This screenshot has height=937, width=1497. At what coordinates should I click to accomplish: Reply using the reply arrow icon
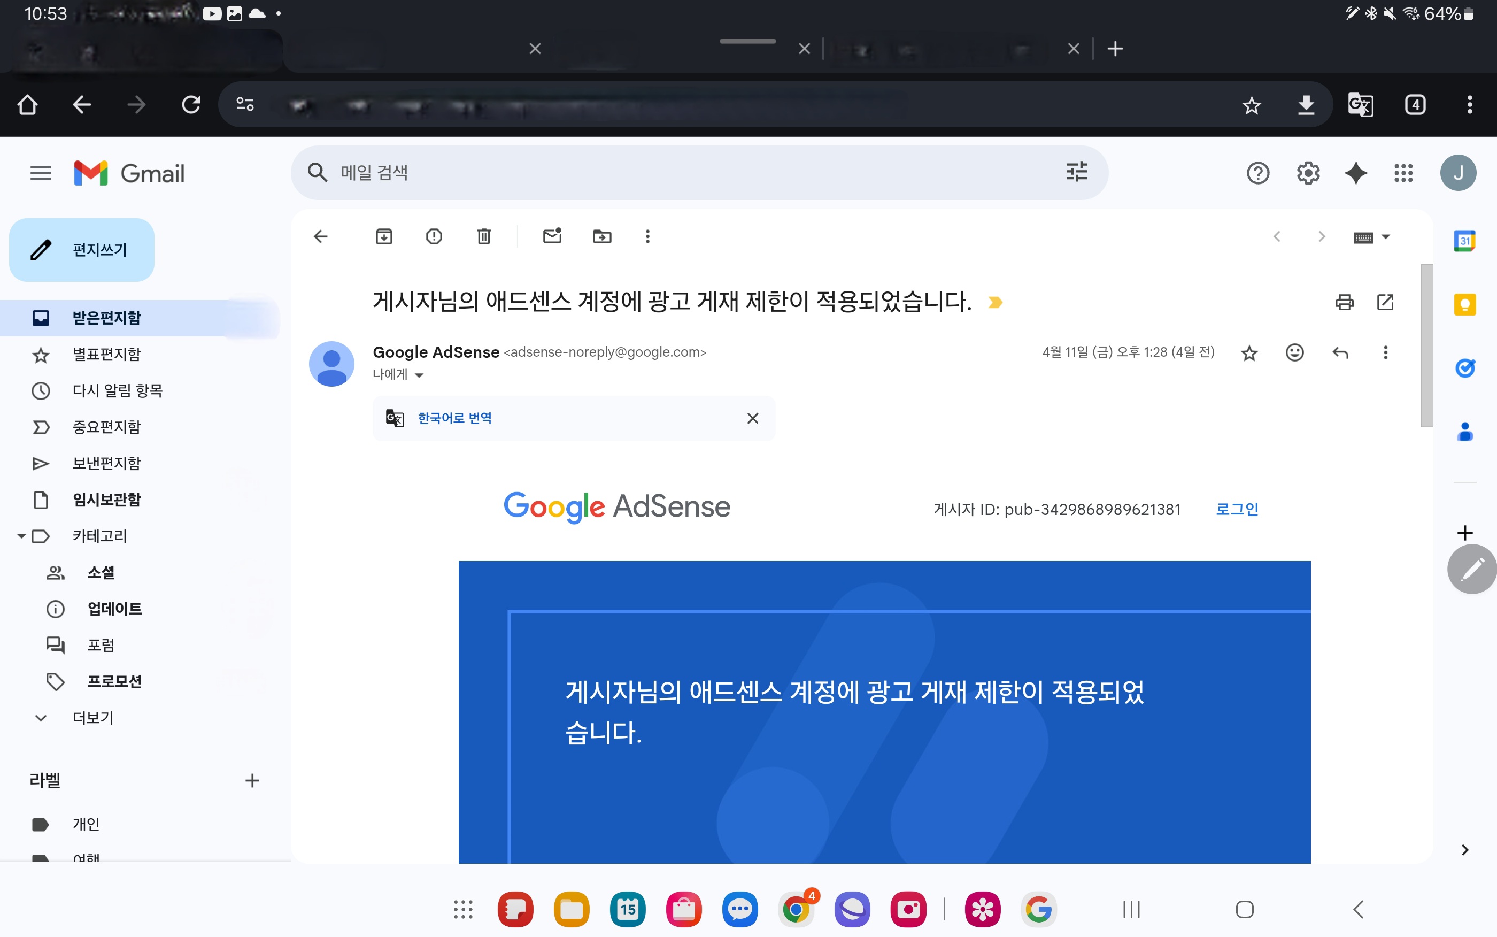1340,352
